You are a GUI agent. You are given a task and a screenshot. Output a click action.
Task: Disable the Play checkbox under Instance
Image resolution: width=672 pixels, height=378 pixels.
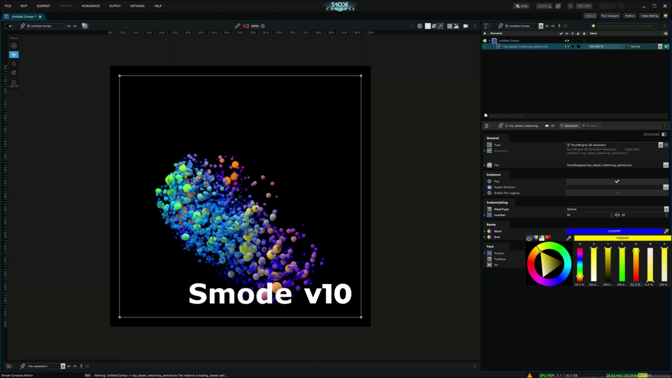click(x=617, y=181)
